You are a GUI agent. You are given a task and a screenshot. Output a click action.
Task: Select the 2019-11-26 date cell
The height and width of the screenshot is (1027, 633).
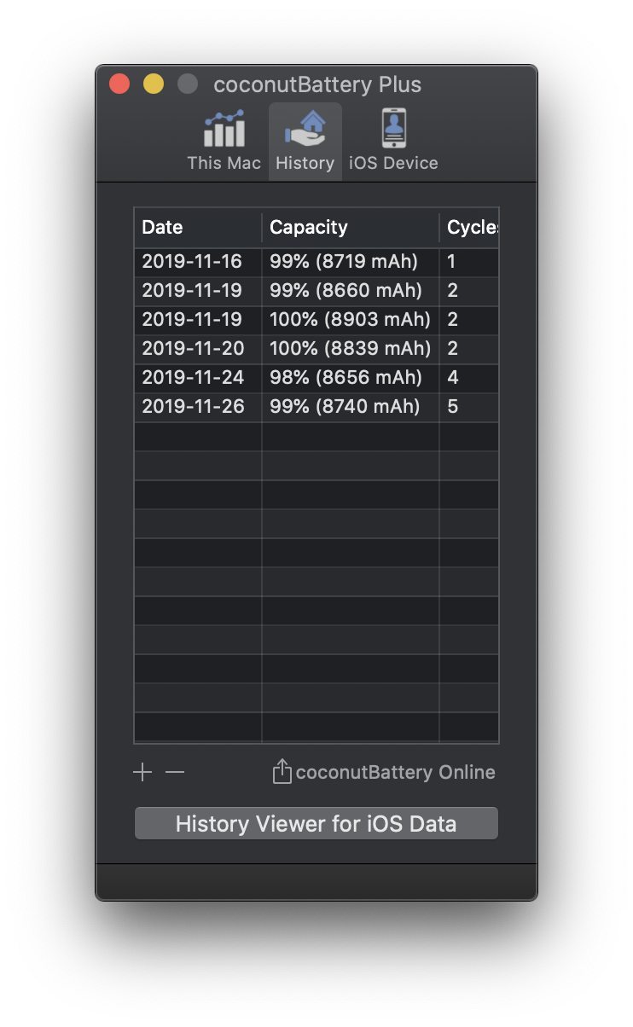[198, 407]
